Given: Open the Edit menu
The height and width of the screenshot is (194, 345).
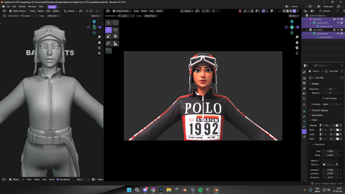Looking at the screenshot, I should pos(14,6).
